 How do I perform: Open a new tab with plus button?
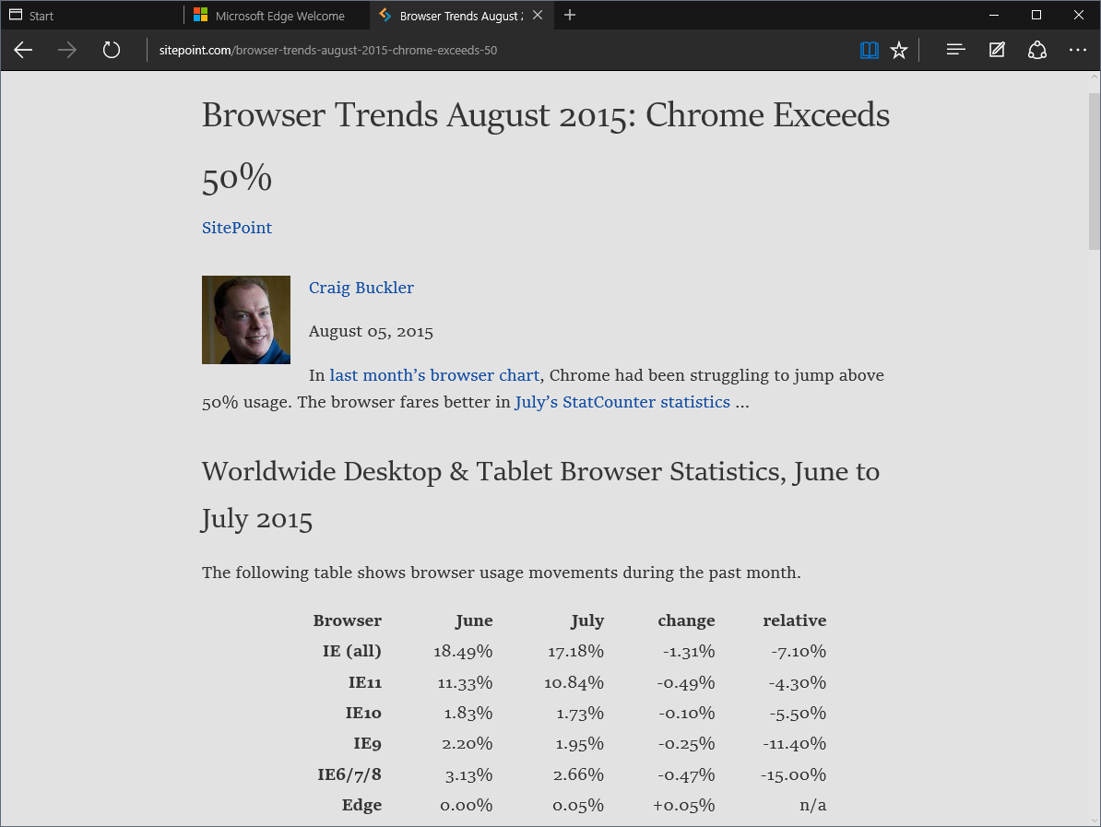tap(570, 15)
